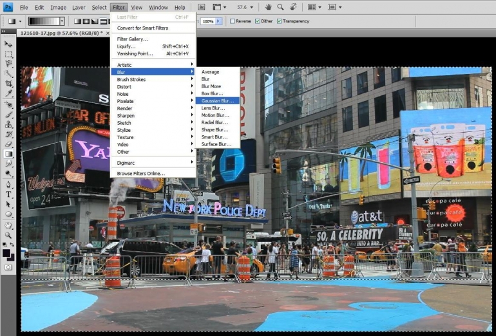Image resolution: width=496 pixels, height=336 pixels.
Task: Choose the Radial Gradient style
Action: (86, 21)
